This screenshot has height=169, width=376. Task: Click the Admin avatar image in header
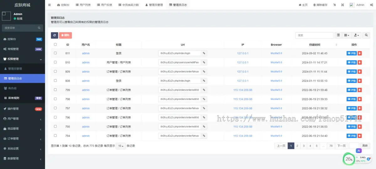coord(352,5)
